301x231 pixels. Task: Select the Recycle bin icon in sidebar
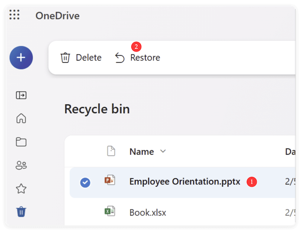pos(21,212)
